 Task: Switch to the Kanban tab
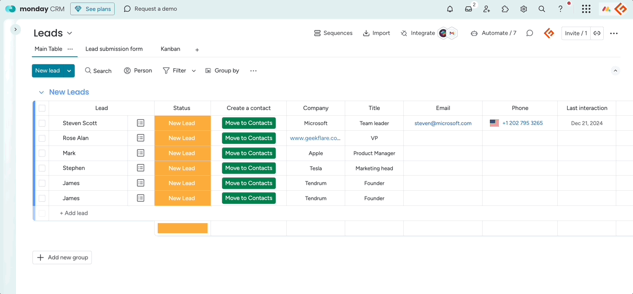click(x=170, y=49)
